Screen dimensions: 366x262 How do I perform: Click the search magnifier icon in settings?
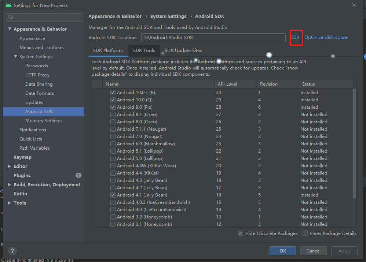11,18
